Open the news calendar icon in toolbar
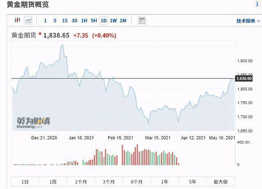This screenshot has height=189, width=262. click(142, 20)
